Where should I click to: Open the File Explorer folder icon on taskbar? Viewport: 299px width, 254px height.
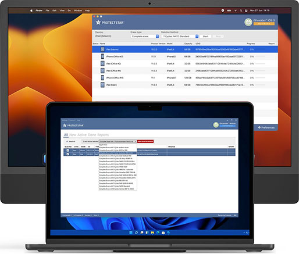pos(152,232)
